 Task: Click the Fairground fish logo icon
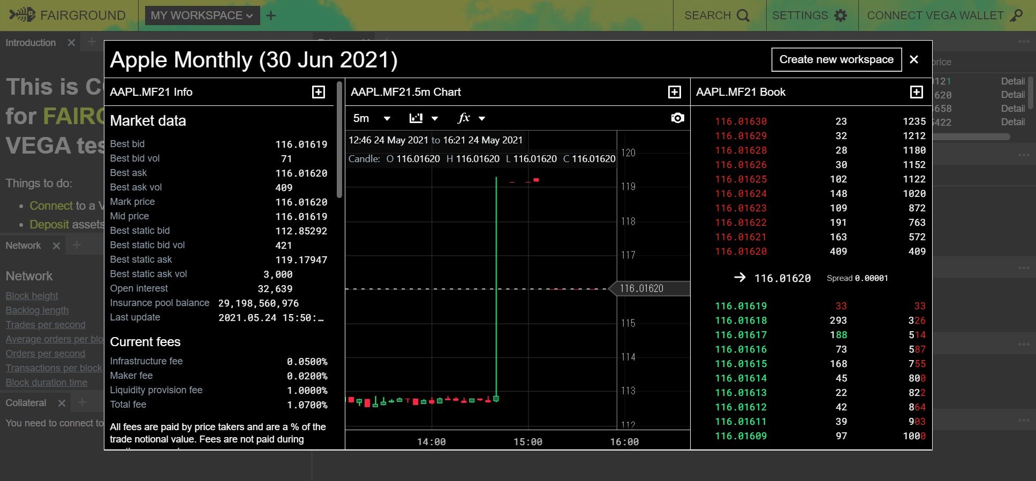(x=22, y=15)
